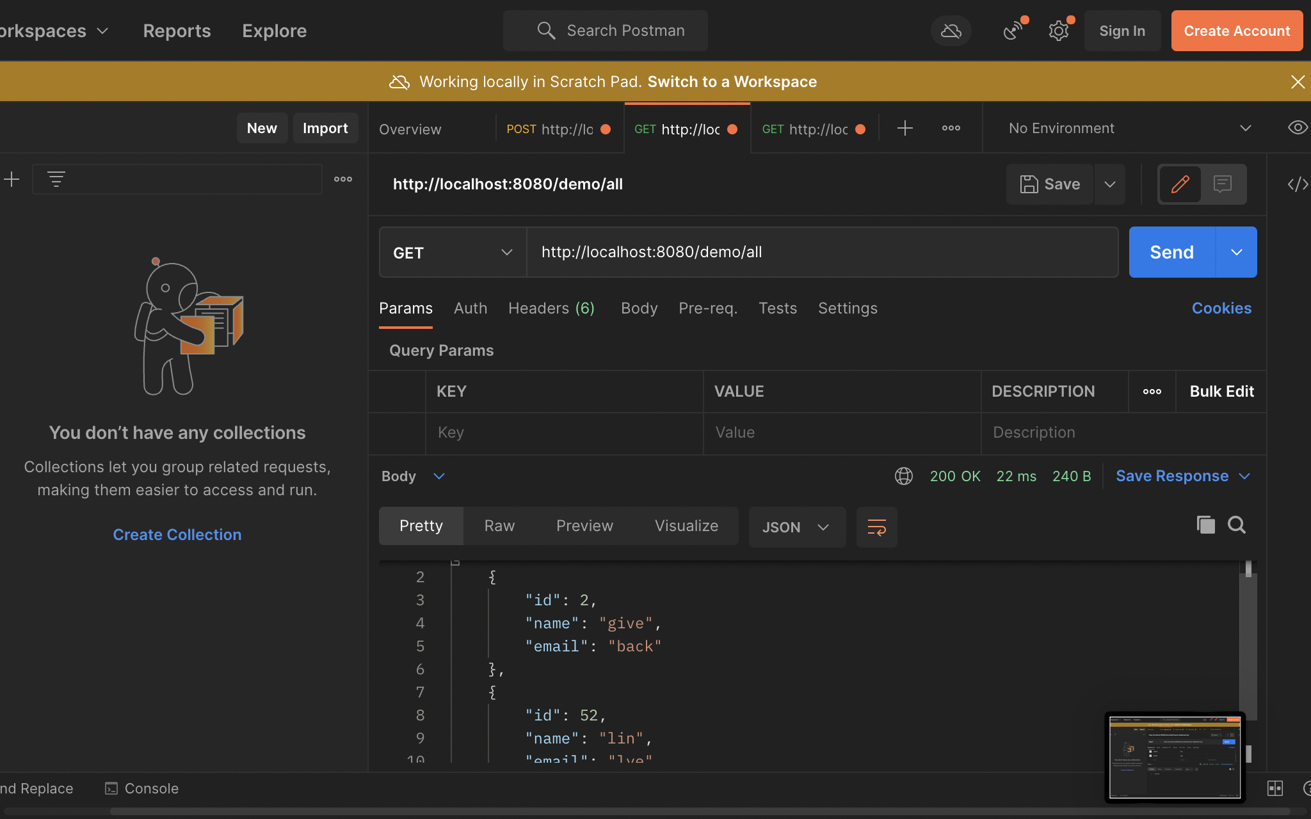This screenshot has height=819, width=1311.
Task: Open the Reports menu item
Action: click(x=177, y=31)
